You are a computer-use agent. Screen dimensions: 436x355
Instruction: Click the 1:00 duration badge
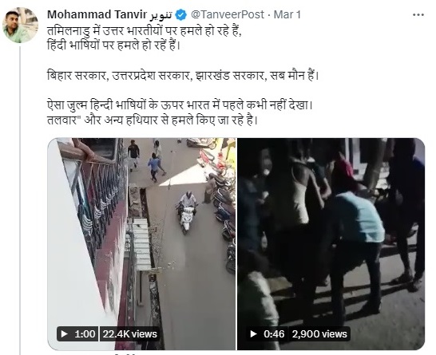click(x=77, y=333)
